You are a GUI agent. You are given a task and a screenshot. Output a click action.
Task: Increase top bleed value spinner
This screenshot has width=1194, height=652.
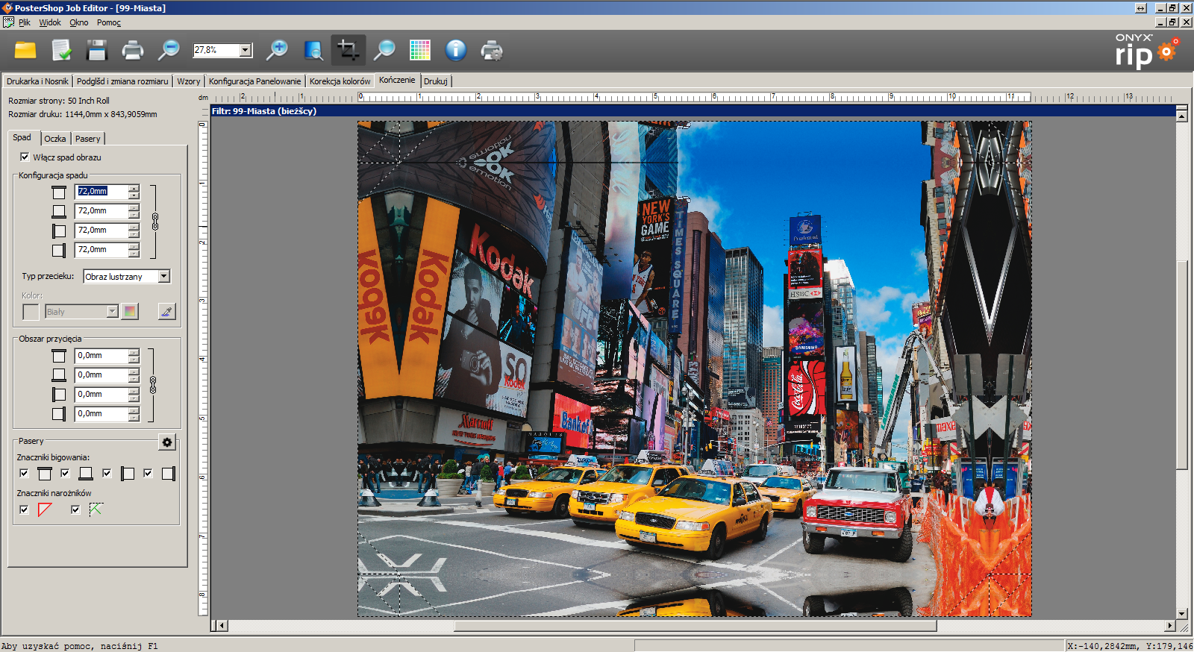click(x=134, y=188)
